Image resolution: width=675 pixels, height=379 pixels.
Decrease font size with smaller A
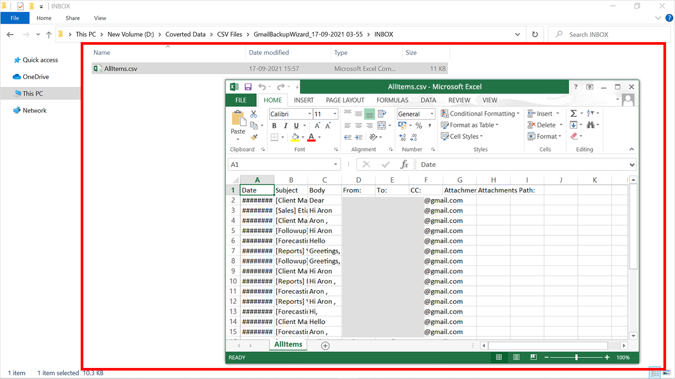[327, 126]
